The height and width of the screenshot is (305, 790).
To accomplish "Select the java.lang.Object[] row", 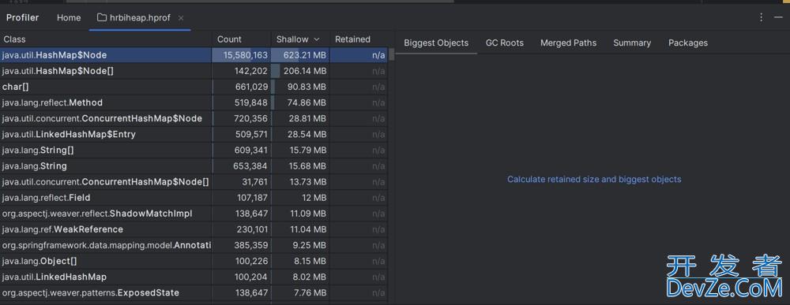I will tap(194, 262).
